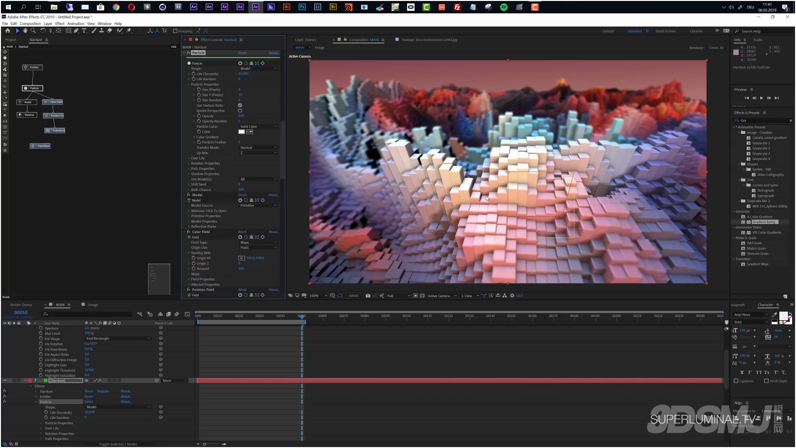This screenshot has width=796, height=448.
Task: Select the Hand tool
Action: click(25, 31)
